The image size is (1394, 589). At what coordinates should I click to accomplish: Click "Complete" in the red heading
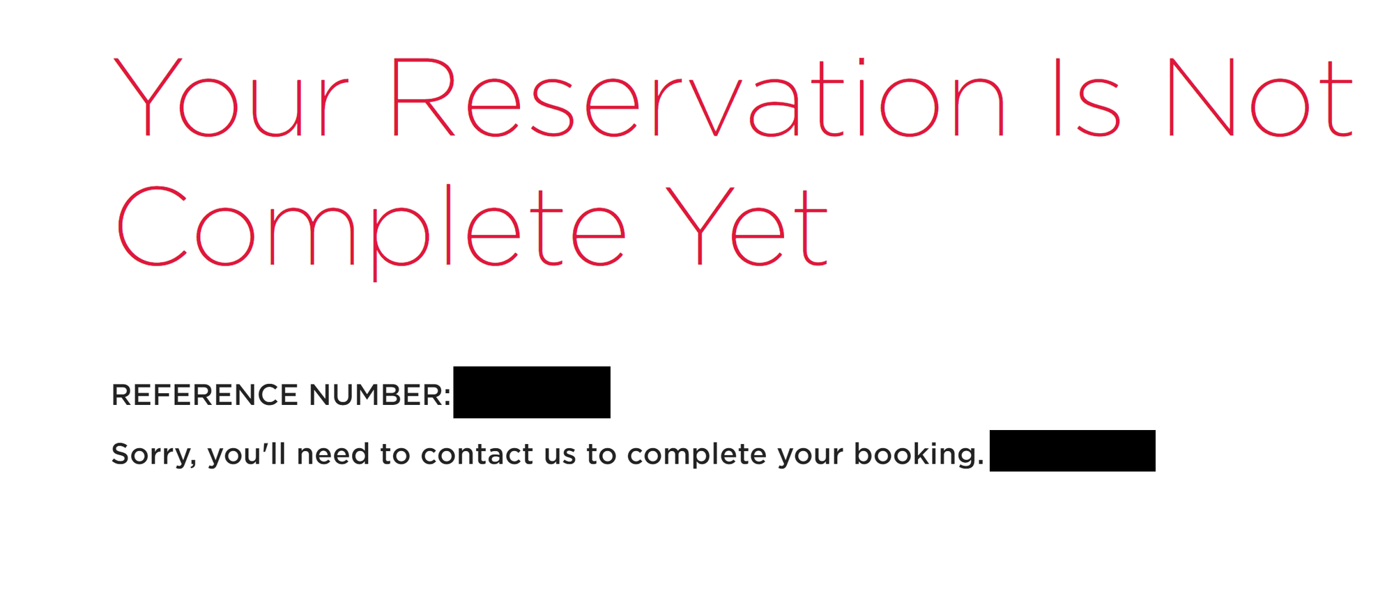coord(370,227)
